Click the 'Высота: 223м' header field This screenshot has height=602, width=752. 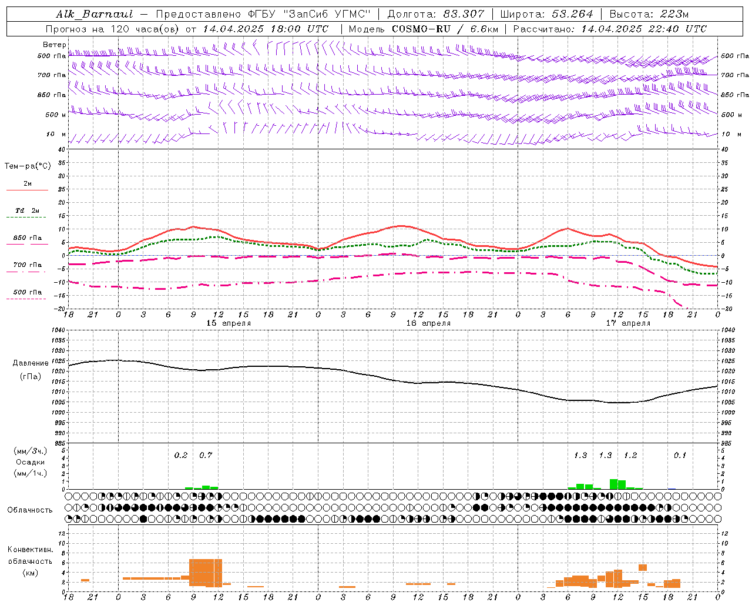coord(649,14)
